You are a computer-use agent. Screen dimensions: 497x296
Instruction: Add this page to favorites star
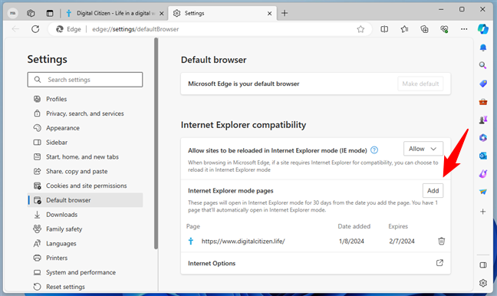click(x=360, y=29)
